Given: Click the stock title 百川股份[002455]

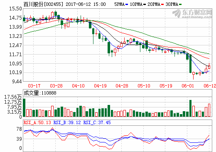Looking at the screenshot, I should [x=43, y=4].
